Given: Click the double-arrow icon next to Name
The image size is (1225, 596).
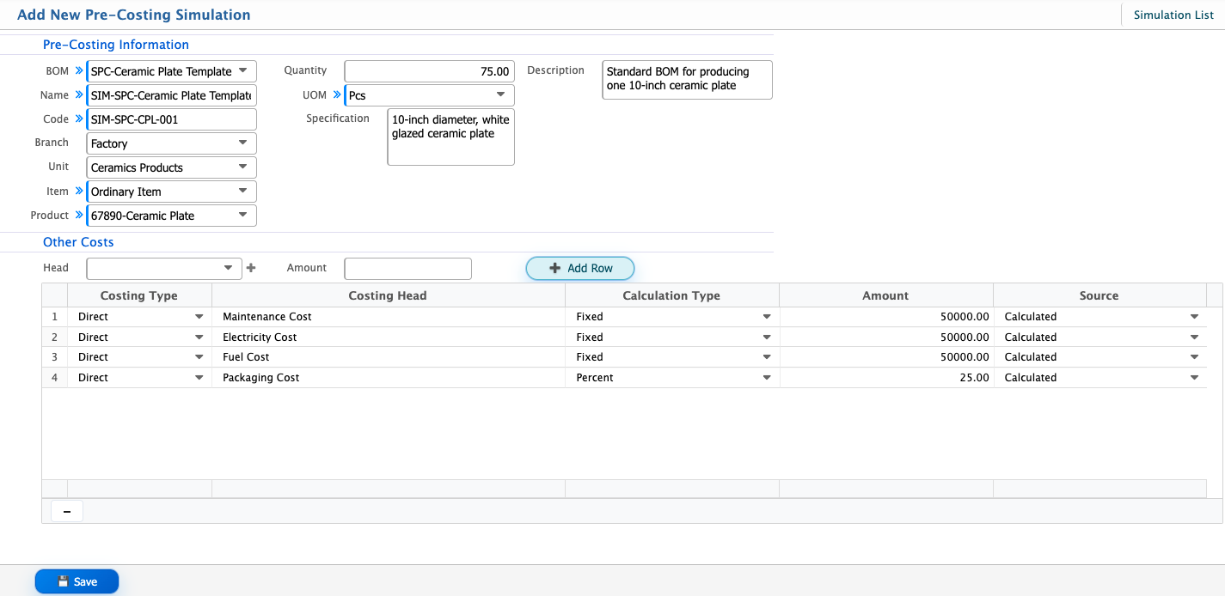Looking at the screenshot, I should click(x=79, y=95).
